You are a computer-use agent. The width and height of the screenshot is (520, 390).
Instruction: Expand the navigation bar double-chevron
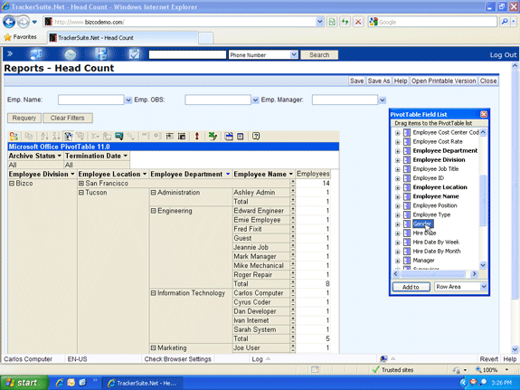tap(10, 53)
